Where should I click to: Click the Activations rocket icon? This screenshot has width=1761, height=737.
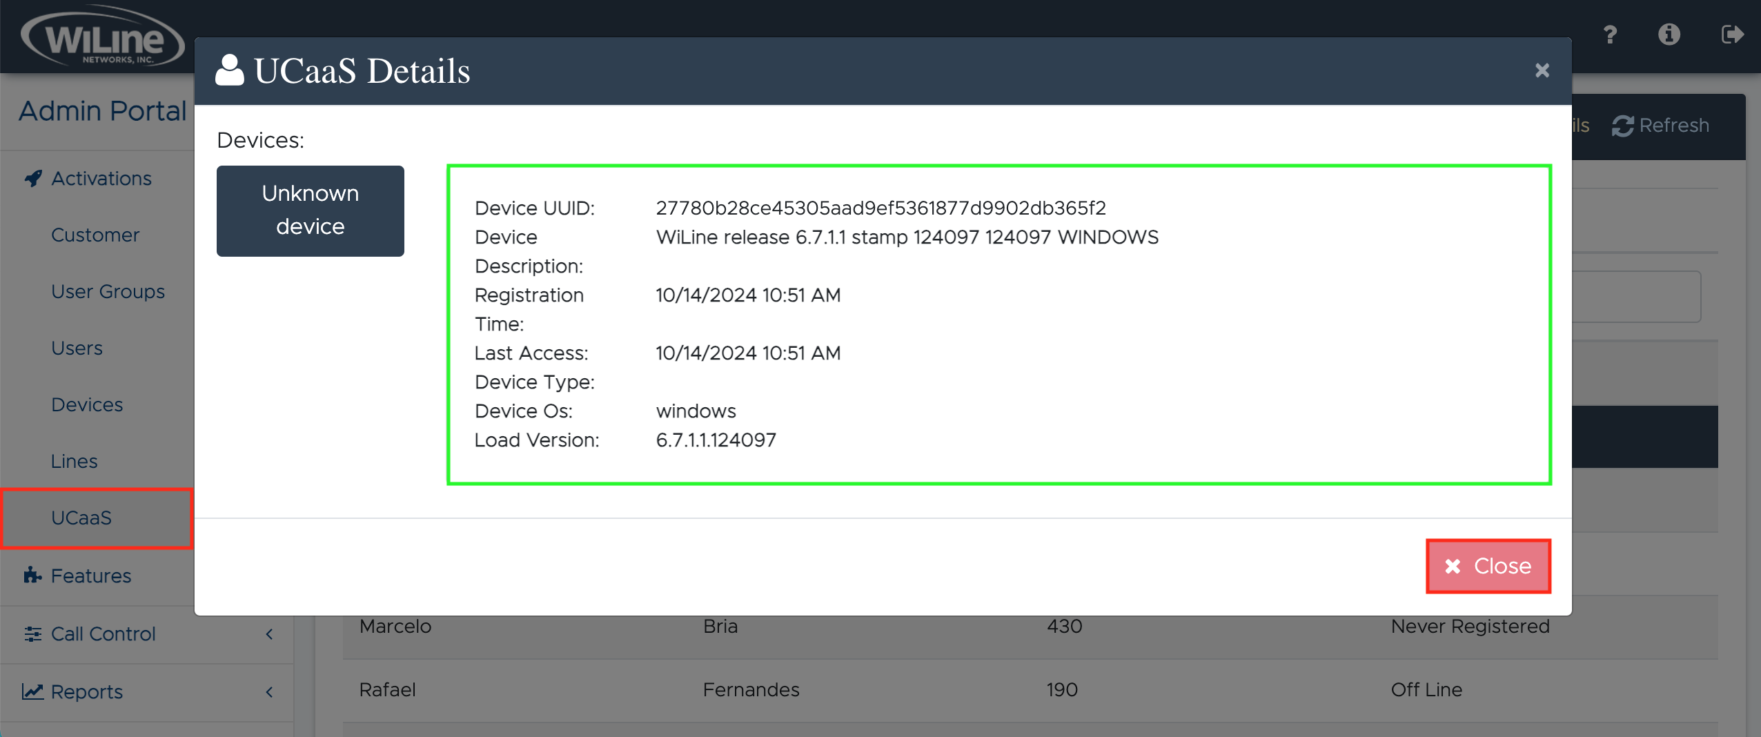(33, 179)
